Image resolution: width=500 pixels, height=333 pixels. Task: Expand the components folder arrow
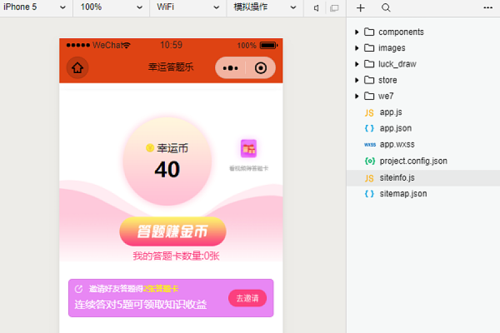(x=357, y=32)
